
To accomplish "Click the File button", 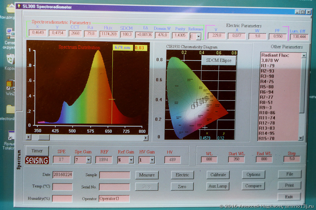I will [x=290, y=174].
